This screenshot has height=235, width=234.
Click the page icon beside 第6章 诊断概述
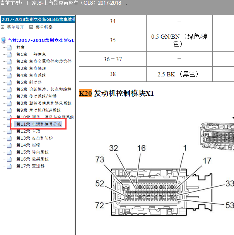pyautogui.click(x=9, y=89)
